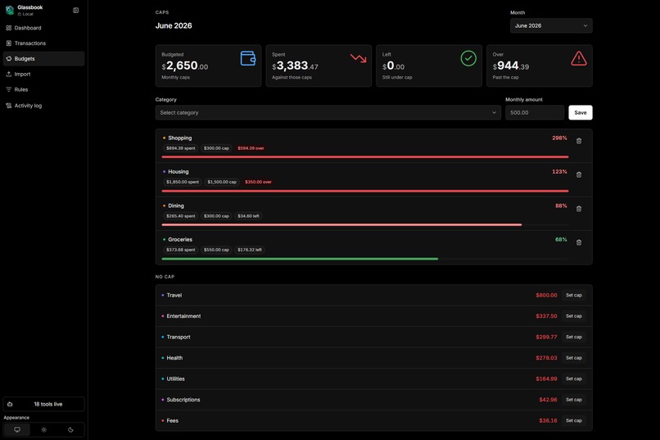Collapse the sidebar panel icon

point(76,10)
